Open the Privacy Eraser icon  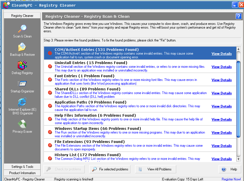coord(22,124)
